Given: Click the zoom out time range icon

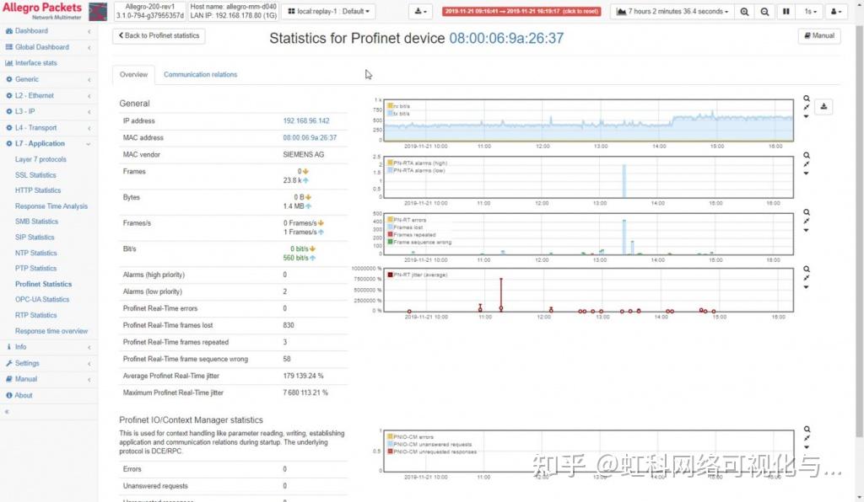Looking at the screenshot, I should [x=764, y=11].
